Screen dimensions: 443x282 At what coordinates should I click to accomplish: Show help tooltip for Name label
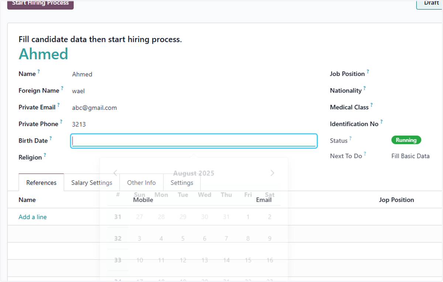pyautogui.click(x=39, y=72)
